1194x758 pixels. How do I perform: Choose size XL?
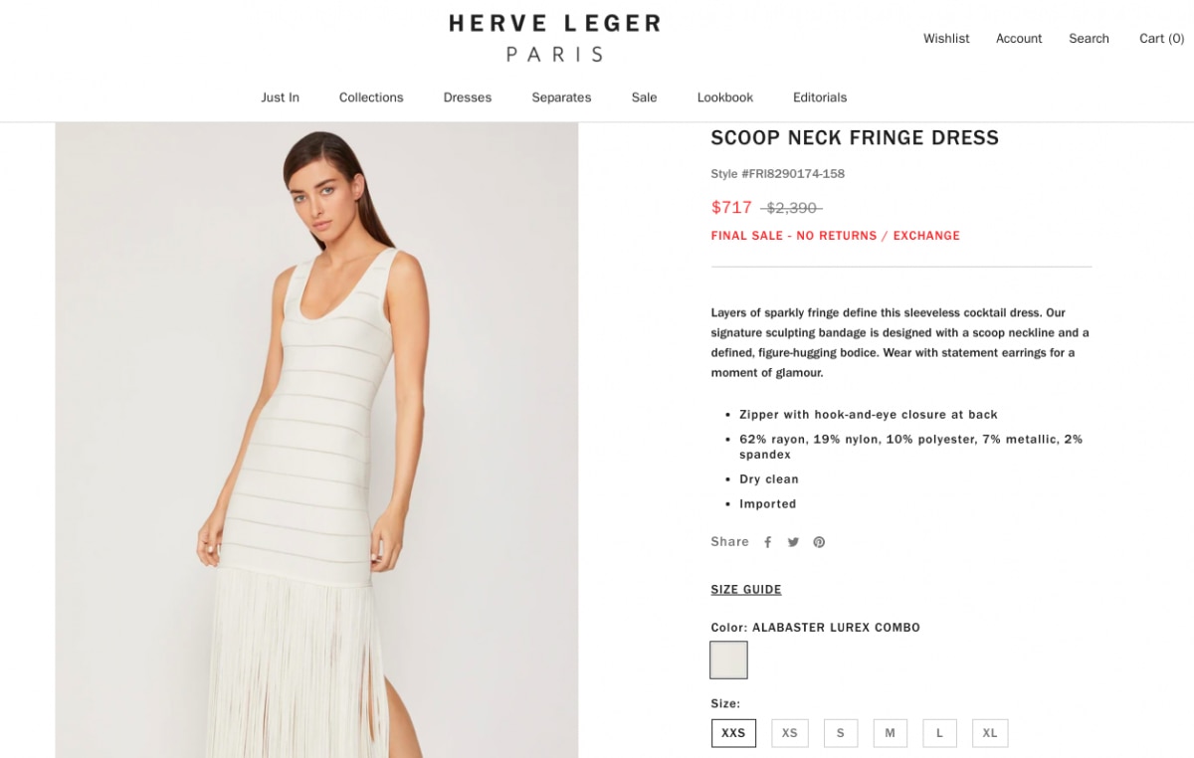[990, 733]
